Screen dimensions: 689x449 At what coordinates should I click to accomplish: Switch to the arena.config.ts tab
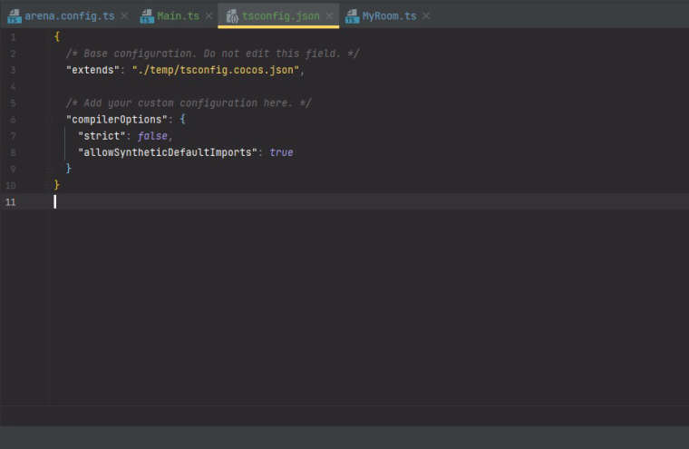click(x=69, y=16)
